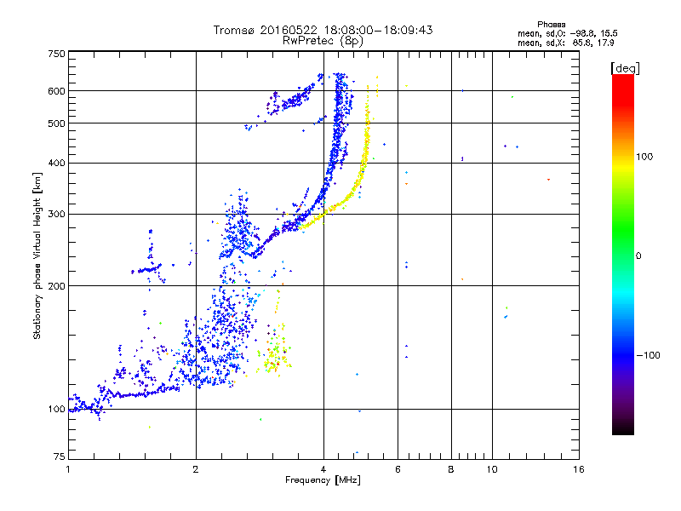Screen dimensions: 681x511
Task: Click the colorbar label "-100"
Action: (x=648, y=355)
